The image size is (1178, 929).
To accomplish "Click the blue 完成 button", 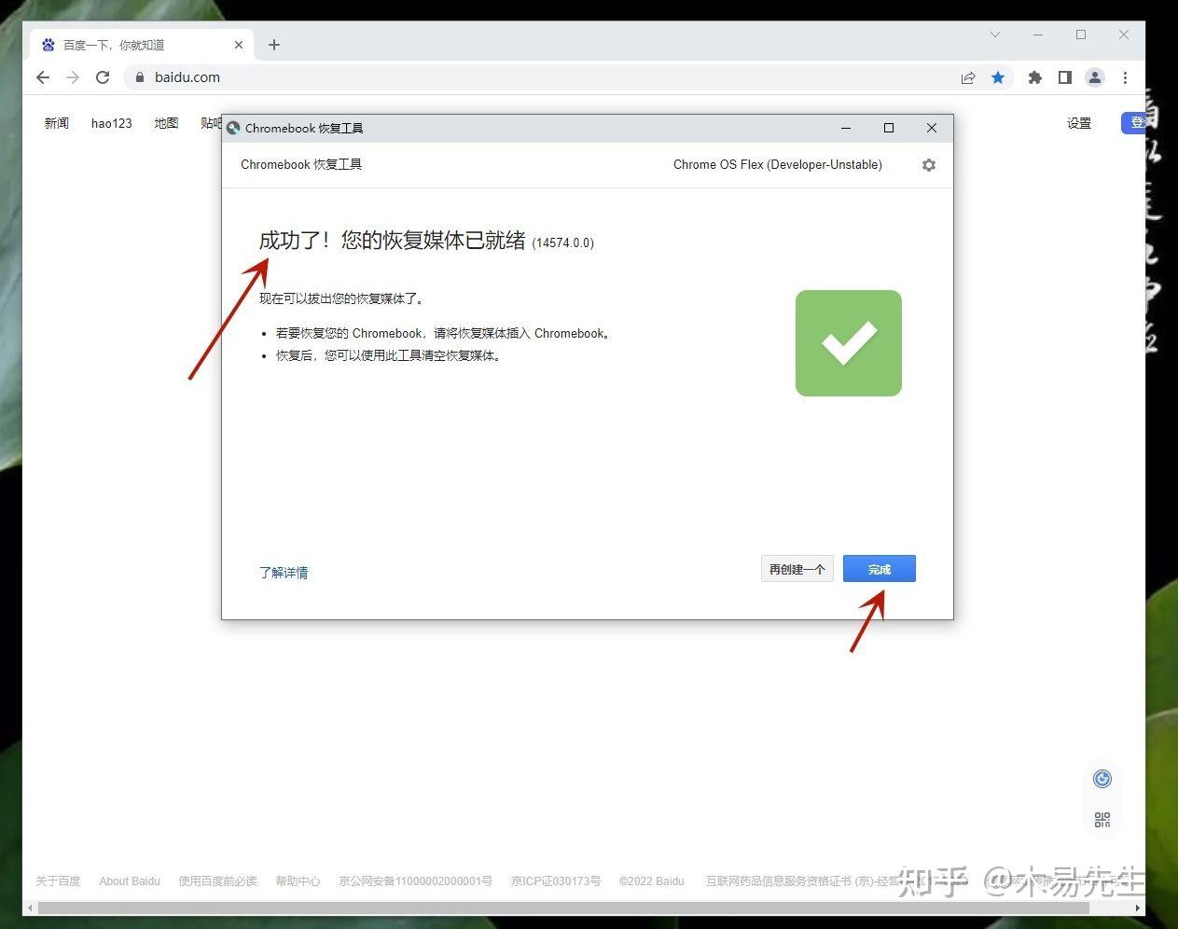I will point(879,569).
